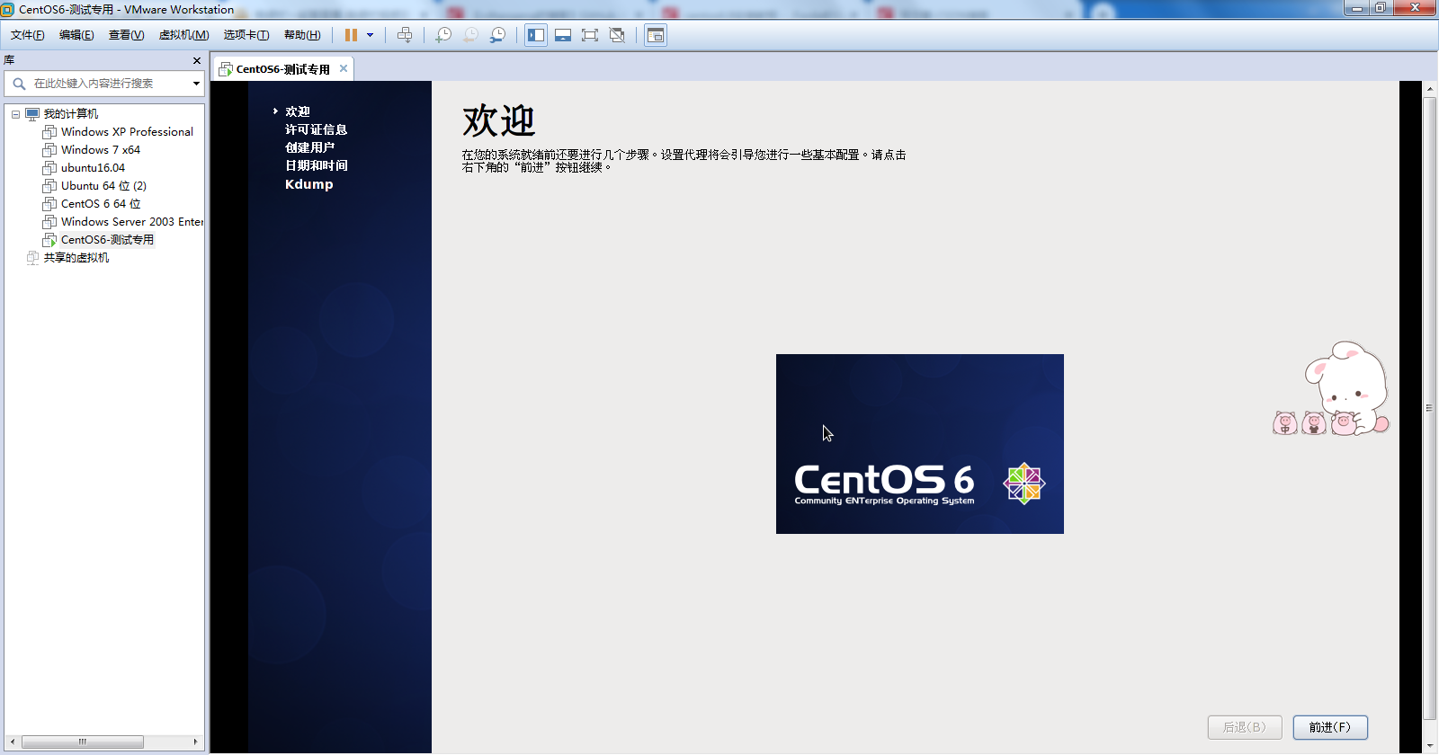The height and width of the screenshot is (755, 1439).
Task: Toggle the thumbnail bar view icon
Action: click(563, 35)
